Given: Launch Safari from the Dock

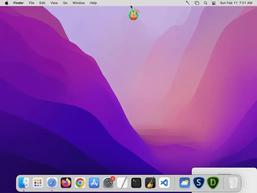Looking at the screenshot, I should [52, 183].
